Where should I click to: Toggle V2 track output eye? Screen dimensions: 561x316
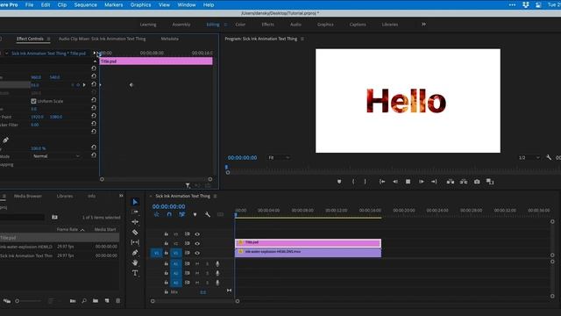(197, 243)
